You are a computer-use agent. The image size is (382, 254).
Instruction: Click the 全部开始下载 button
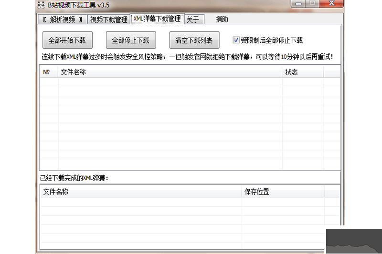pos(67,40)
